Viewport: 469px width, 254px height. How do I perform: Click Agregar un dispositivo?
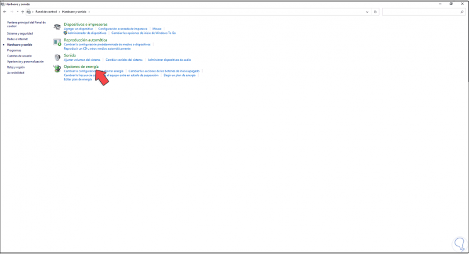(x=78, y=29)
